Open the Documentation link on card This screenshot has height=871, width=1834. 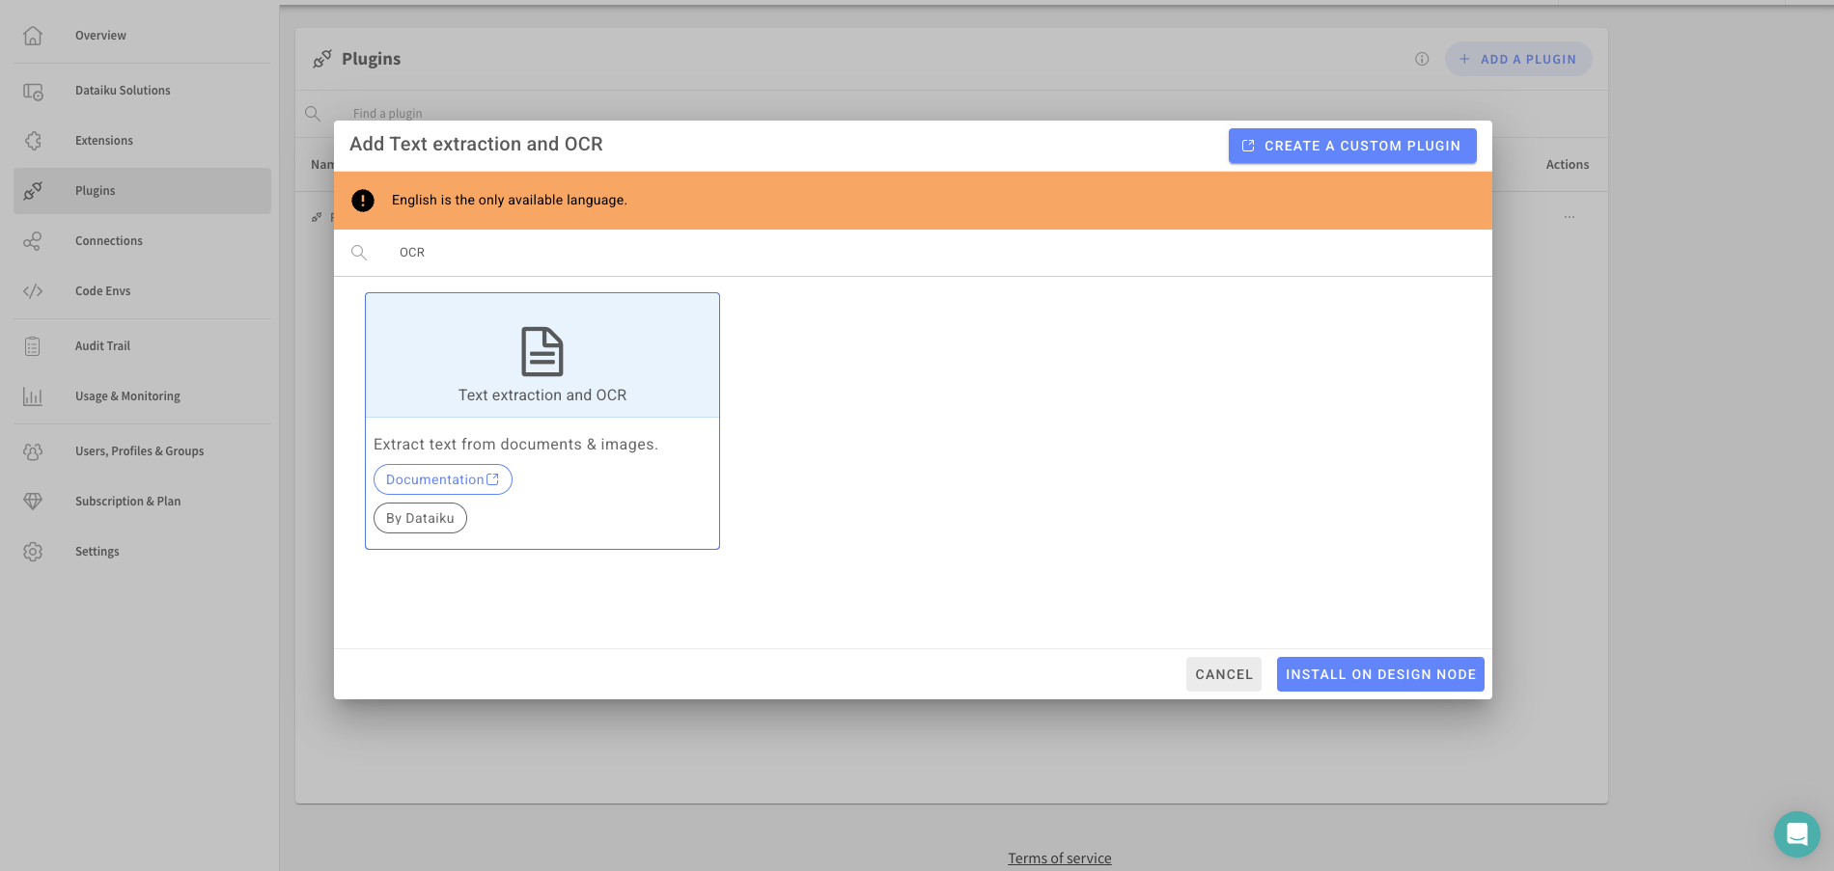click(443, 479)
